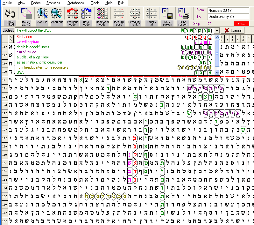Click the To field Deuteronomy 3:3
The width and height of the screenshot is (254, 225).
point(229,17)
